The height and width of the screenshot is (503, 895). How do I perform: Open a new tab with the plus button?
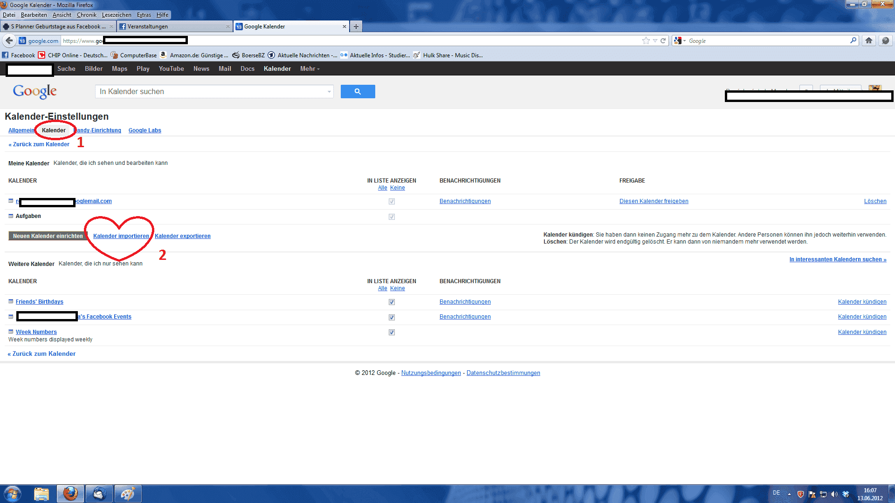click(356, 27)
